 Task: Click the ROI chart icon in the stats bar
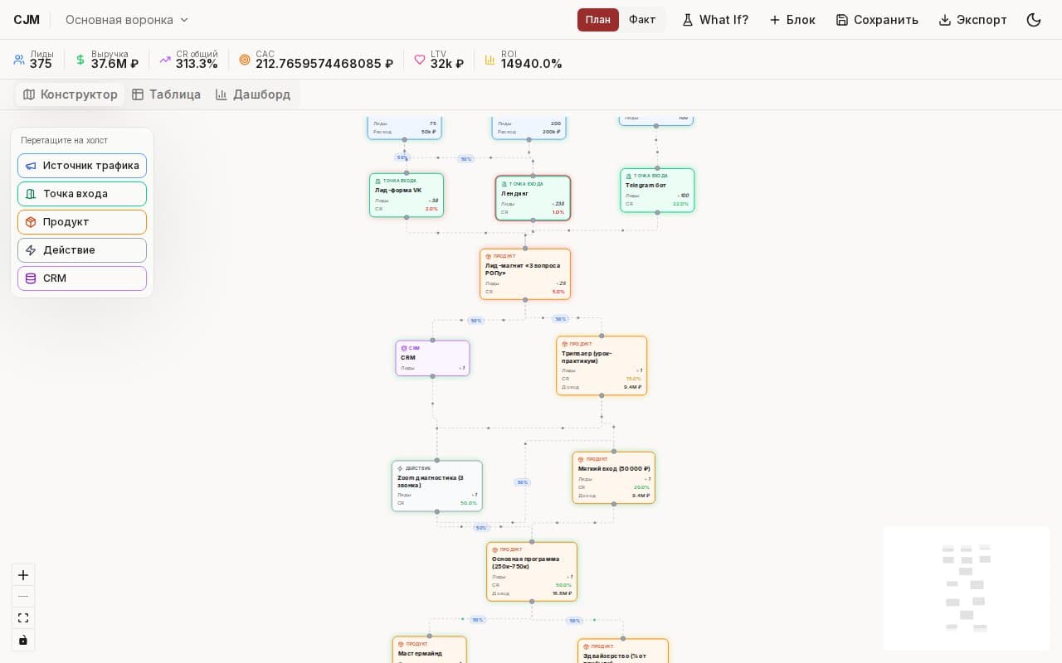point(490,60)
